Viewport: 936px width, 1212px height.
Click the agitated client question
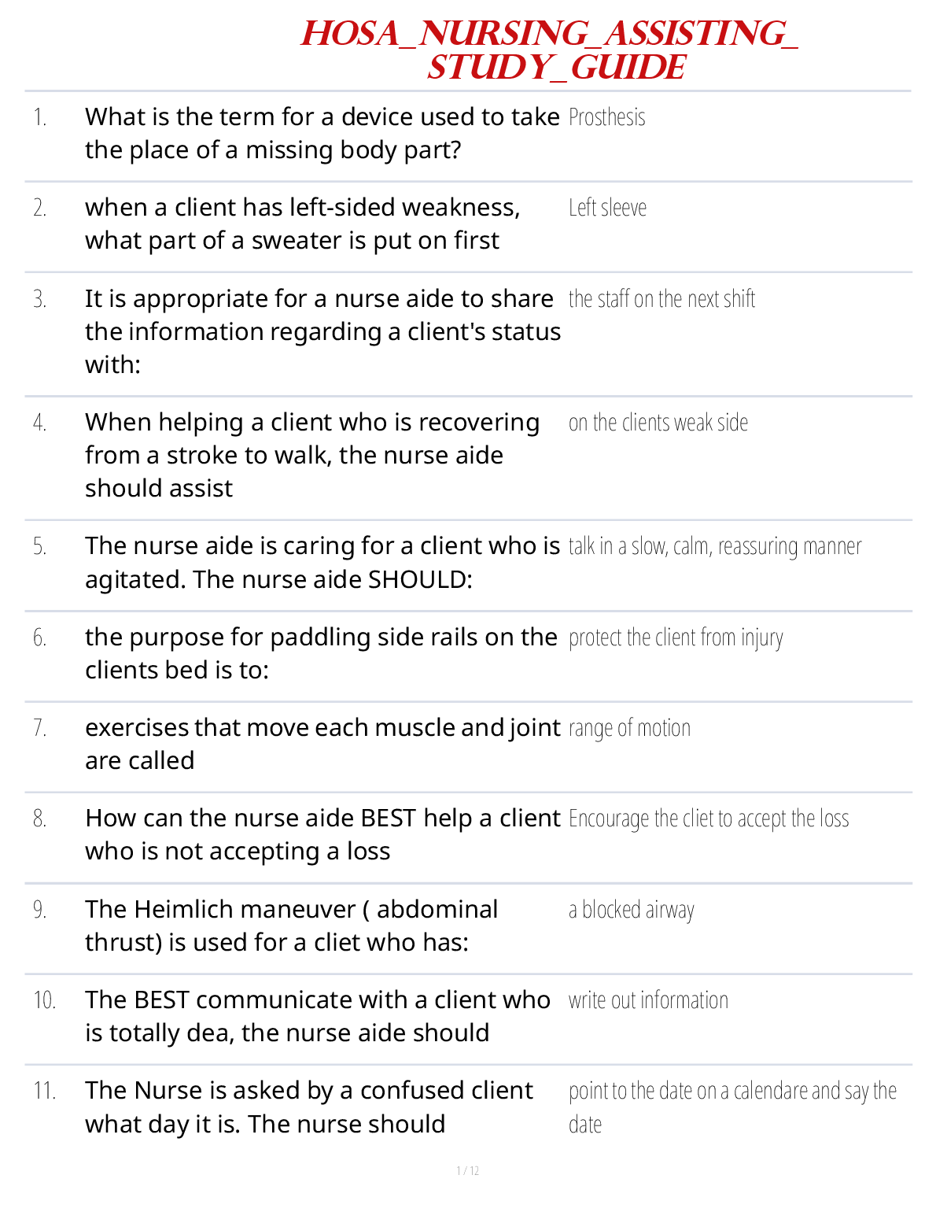[x=322, y=563]
